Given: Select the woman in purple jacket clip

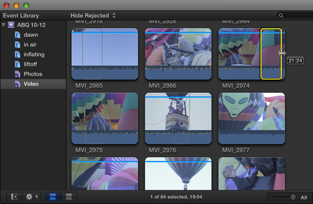Looking at the screenshot, I should pos(251,173).
